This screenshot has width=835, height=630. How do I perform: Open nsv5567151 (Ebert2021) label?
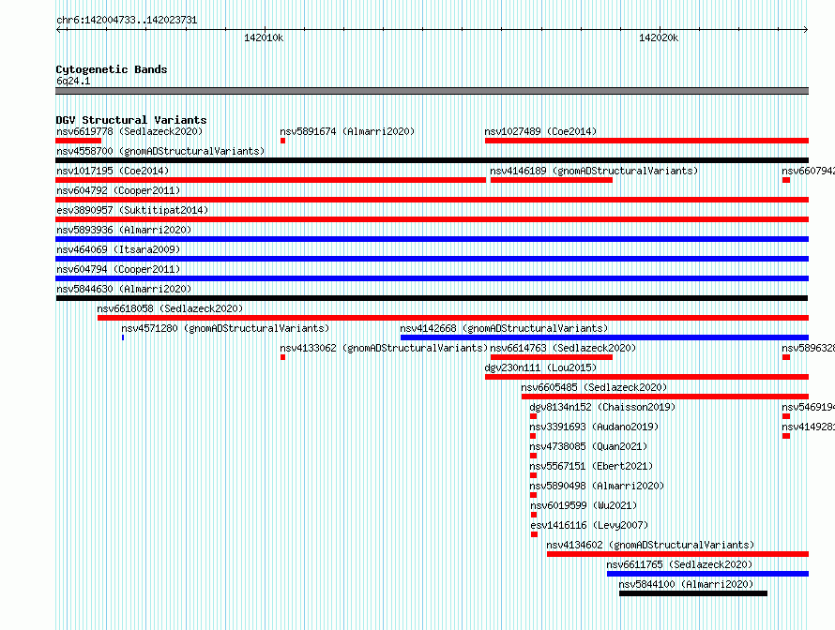[x=591, y=466]
